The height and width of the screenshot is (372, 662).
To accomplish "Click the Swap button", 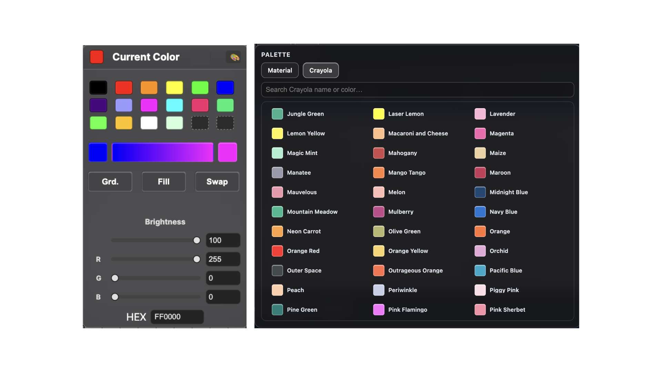I will [x=217, y=182].
